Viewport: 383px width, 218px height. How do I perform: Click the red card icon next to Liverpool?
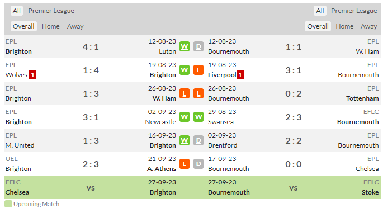240,75
